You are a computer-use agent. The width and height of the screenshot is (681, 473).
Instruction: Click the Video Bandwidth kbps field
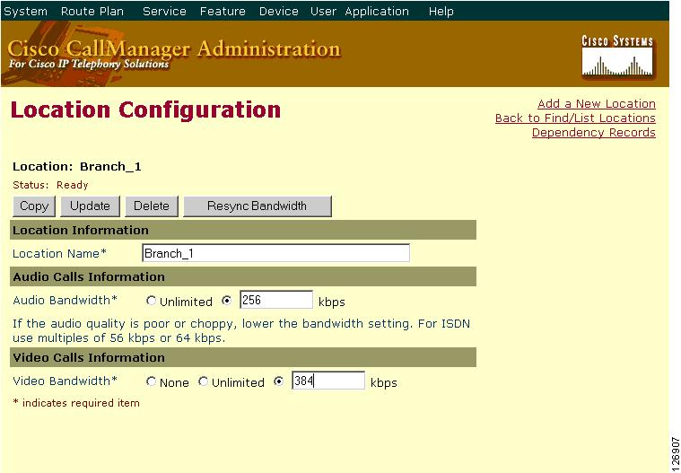pos(328,381)
